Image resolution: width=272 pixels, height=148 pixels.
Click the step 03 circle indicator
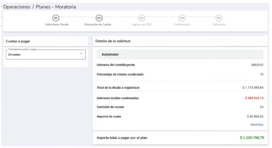[142, 18]
